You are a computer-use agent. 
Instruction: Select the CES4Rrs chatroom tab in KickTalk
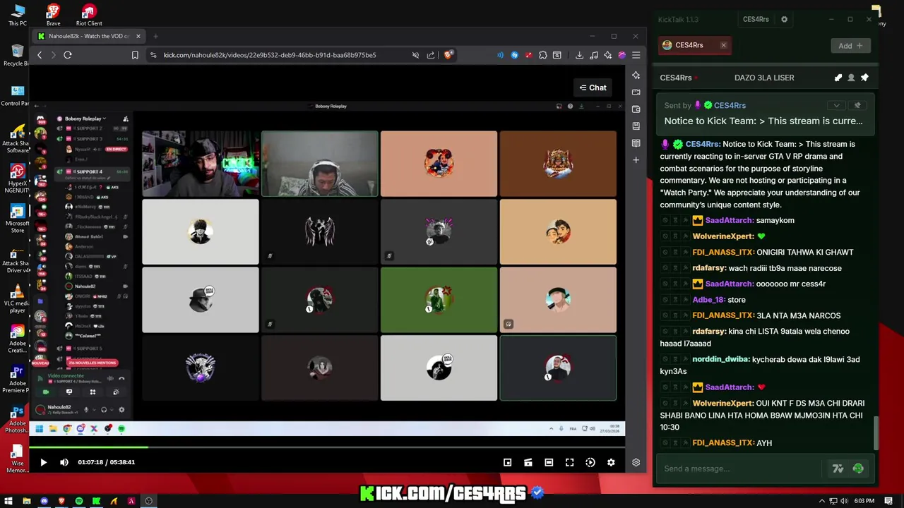[694, 45]
